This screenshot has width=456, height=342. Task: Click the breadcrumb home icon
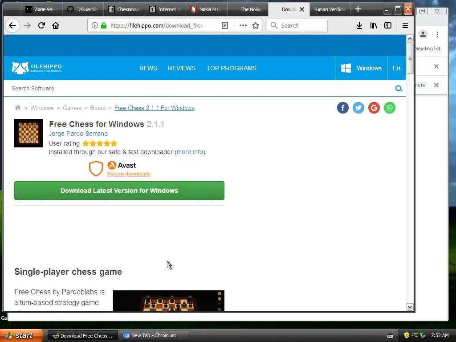pos(18,108)
